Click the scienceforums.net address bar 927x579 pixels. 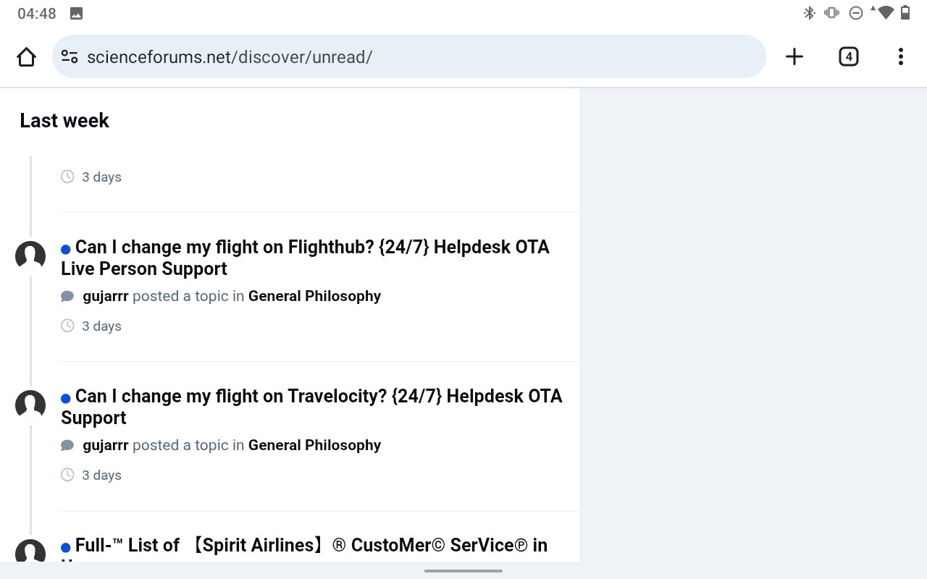tap(406, 56)
